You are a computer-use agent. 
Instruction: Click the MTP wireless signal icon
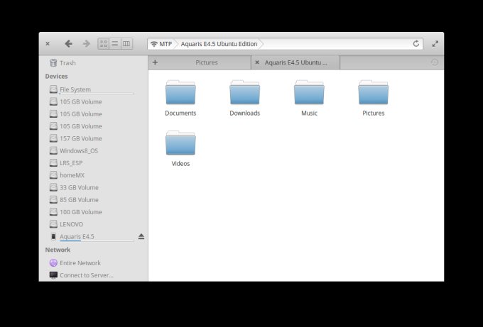point(153,44)
